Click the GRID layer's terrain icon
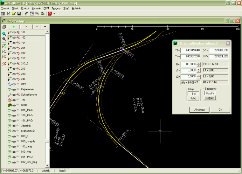242x174 pixels. pos(10,105)
